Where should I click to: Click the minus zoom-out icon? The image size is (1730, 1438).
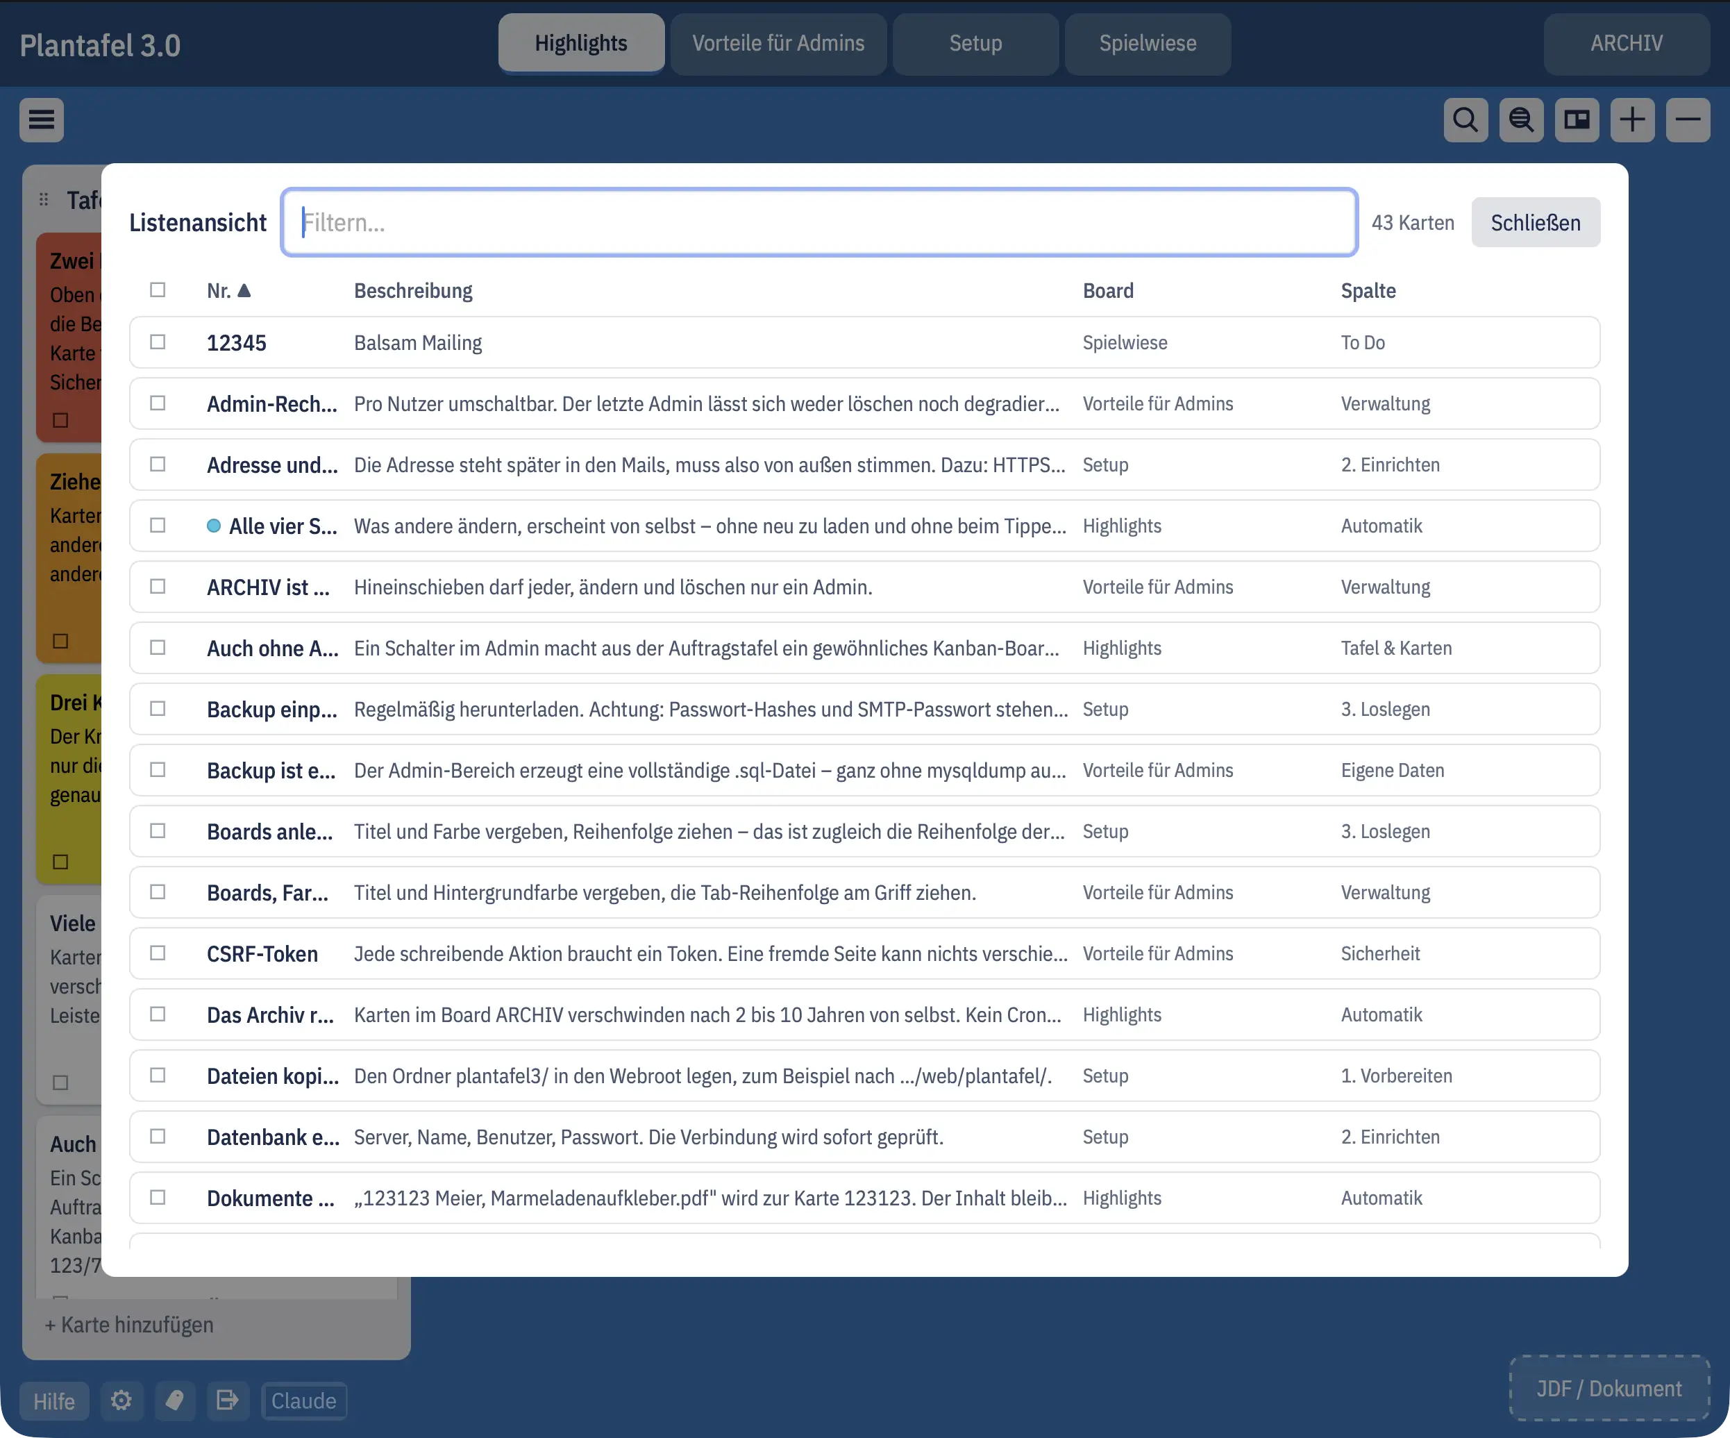pos(1688,120)
